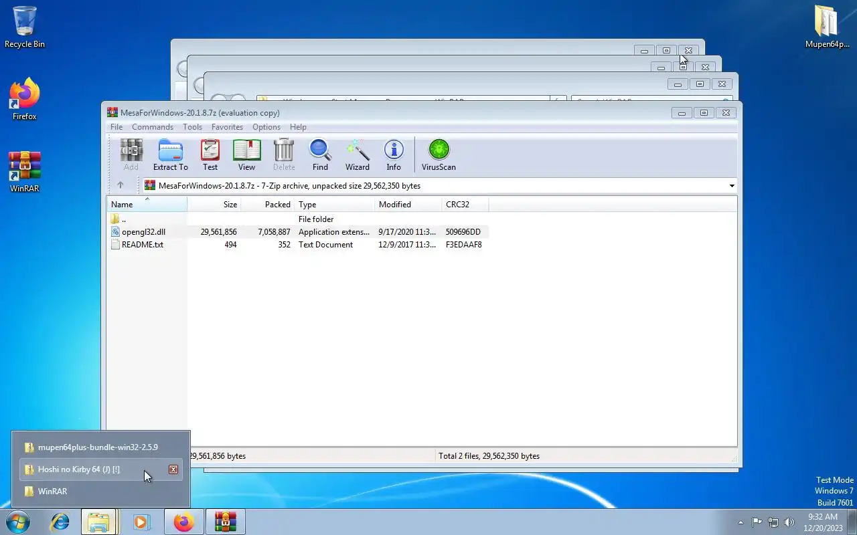Open the Windows Start menu
Viewport: 857px width, 535px height.
17,522
